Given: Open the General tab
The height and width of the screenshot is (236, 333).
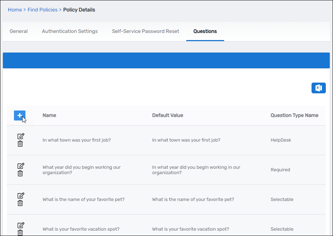Looking at the screenshot, I should click(x=19, y=31).
